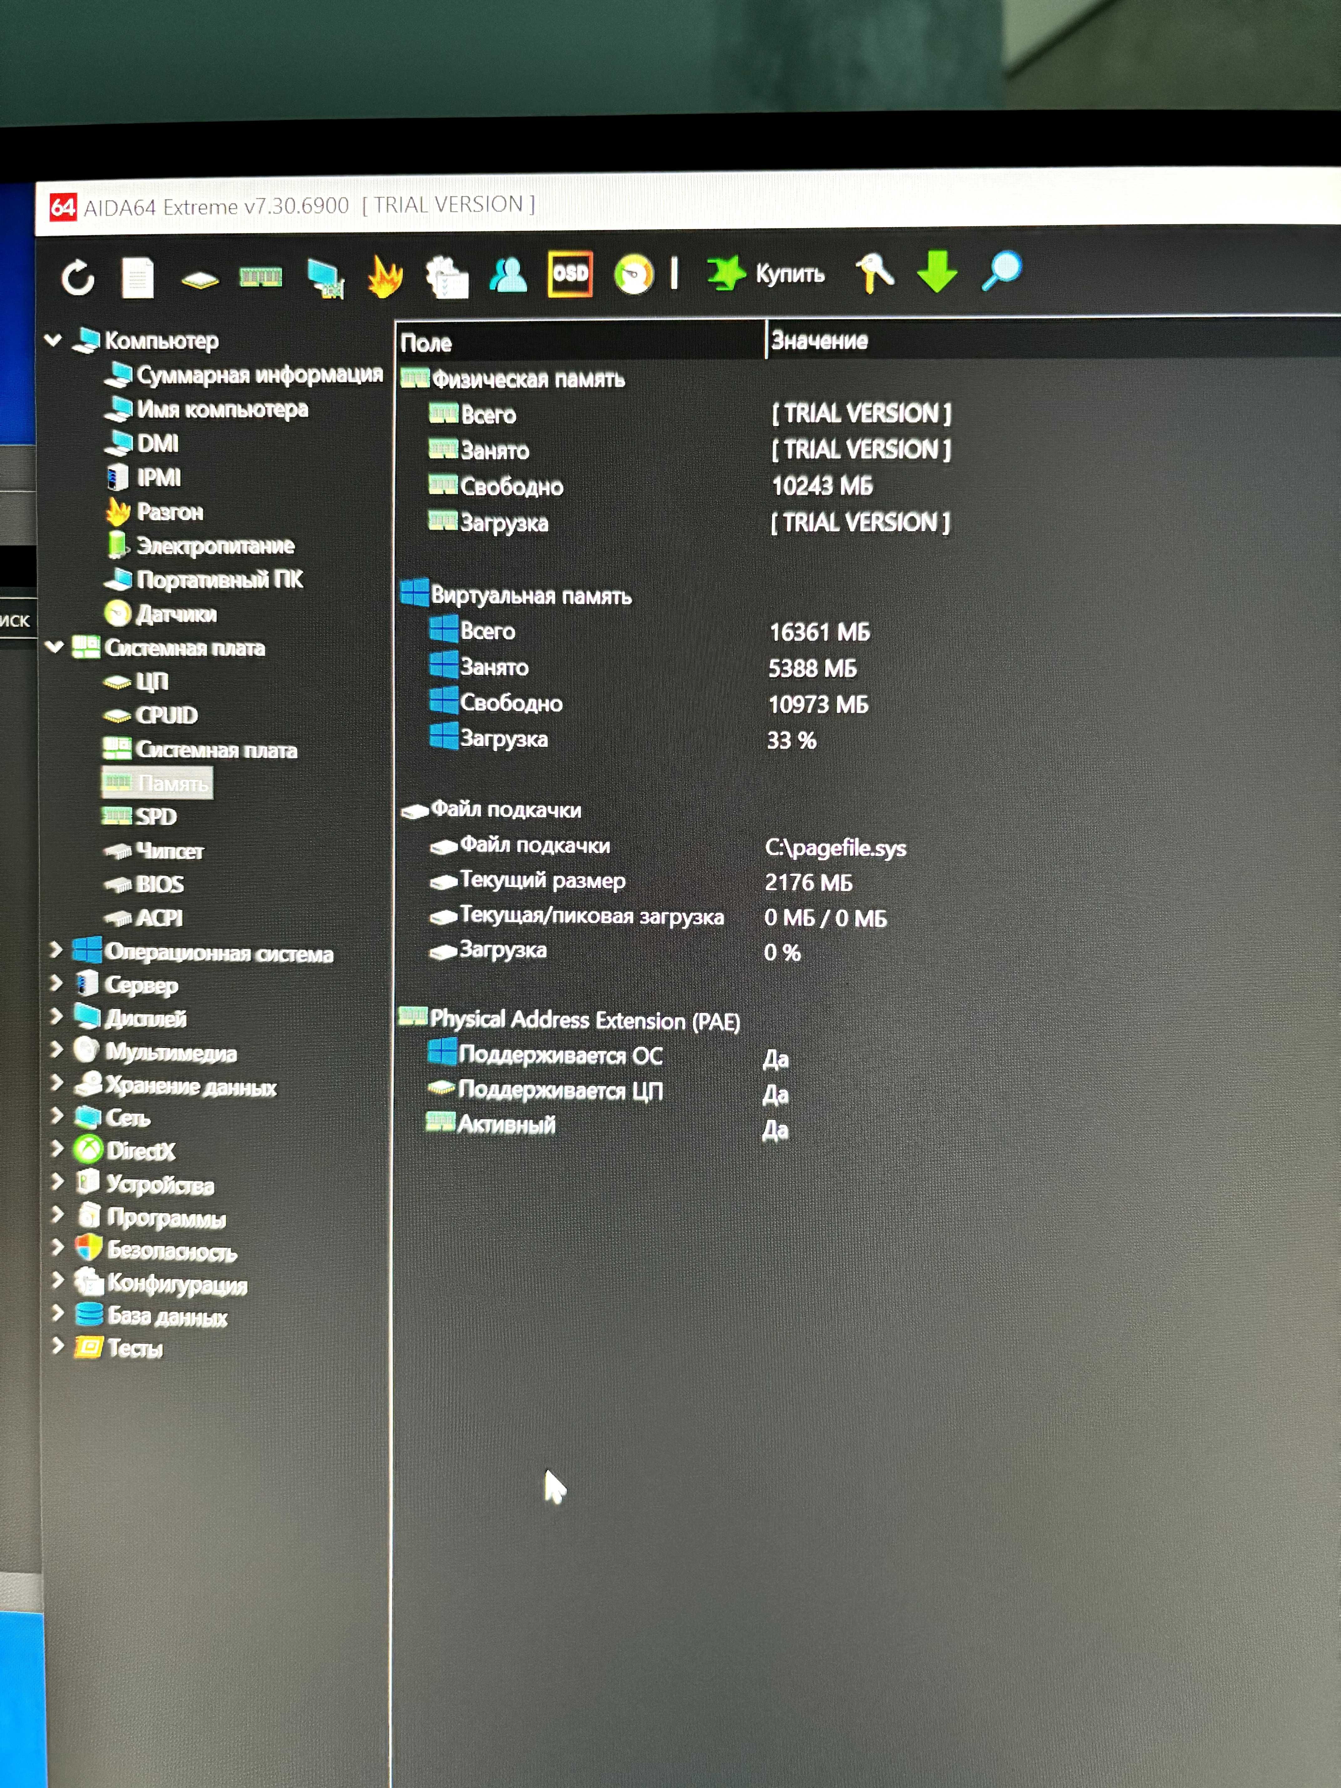This screenshot has height=1788, width=1341.
Task: Select the Текущий размер row
Action: 527,881
